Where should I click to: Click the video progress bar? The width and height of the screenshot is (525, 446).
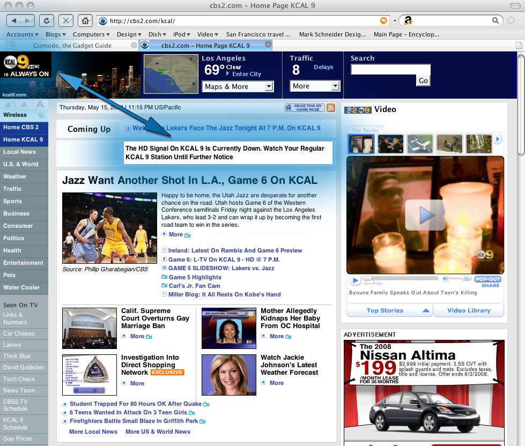pos(401,278)
